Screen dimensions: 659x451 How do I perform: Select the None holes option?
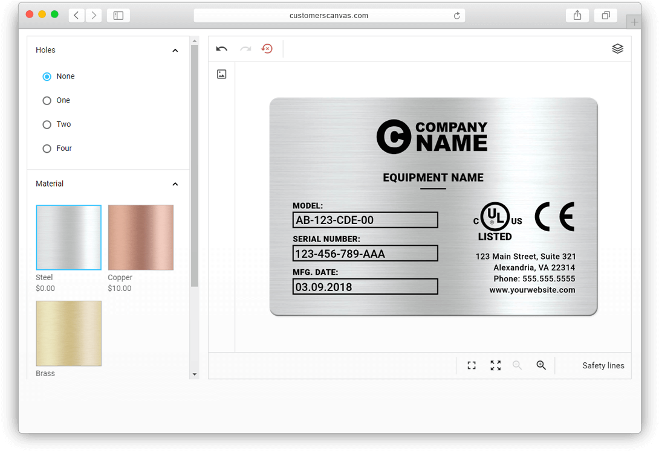point(47,77)
